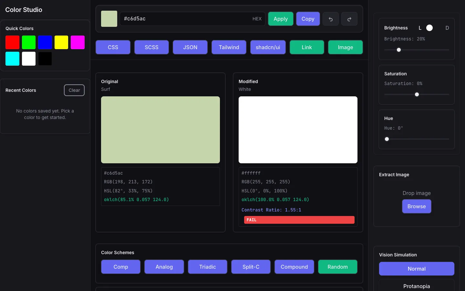
Task: Focus the hex color input field
Action: point(192,19)
